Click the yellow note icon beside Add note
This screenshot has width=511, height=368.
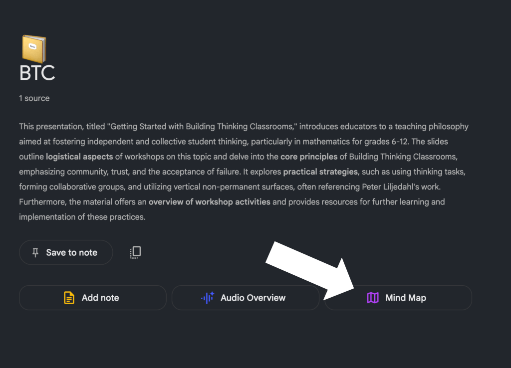[69, 298]
